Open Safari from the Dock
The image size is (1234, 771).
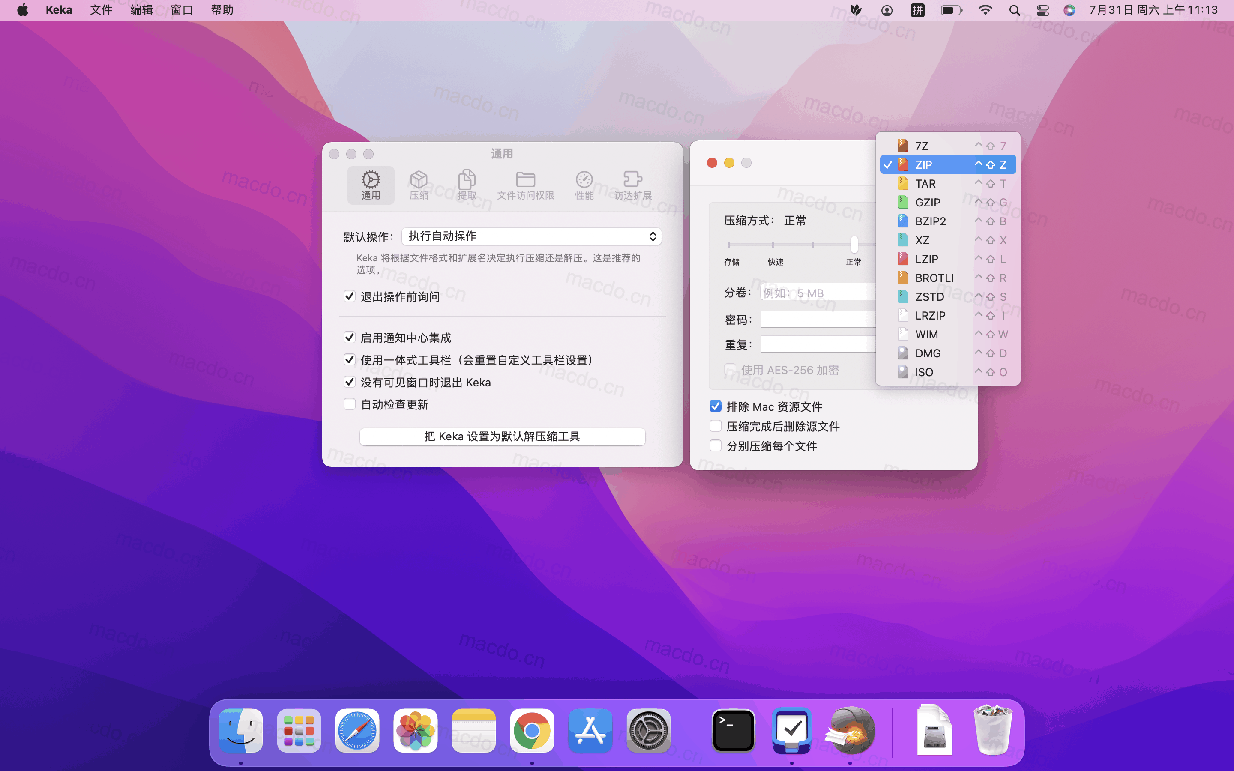[x=357, y=730]
